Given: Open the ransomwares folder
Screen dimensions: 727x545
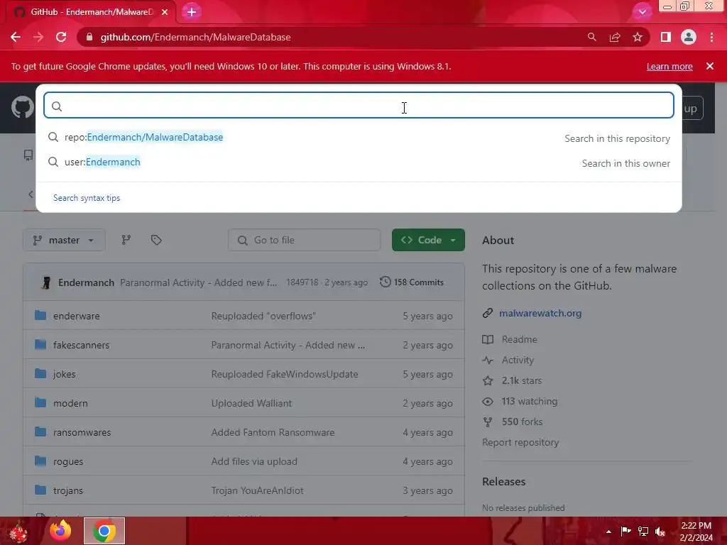Looking at the screenshot, I should click(x=82, y=432).
